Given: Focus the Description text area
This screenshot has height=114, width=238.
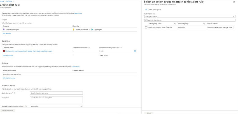Looking at the screenshot, I should (x=56, y=100).
